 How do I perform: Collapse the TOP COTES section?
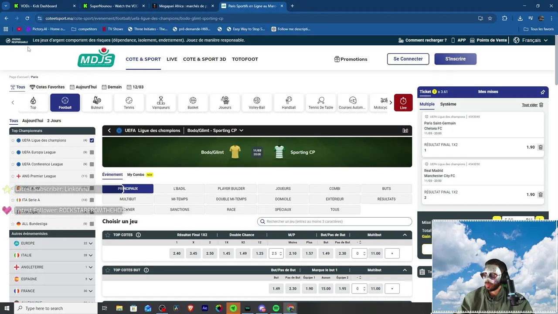point(405,235)
